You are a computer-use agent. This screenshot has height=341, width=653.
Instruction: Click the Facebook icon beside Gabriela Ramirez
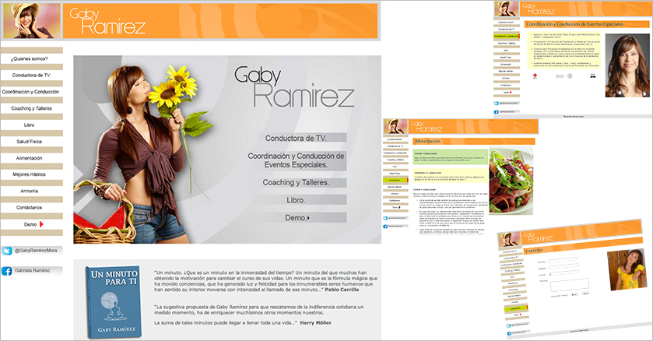[x=6, y=270]
